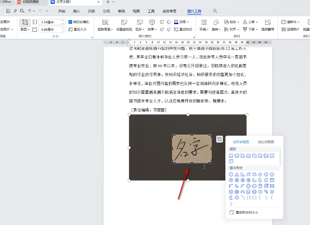Choose the diamond crop shape
310x225 pixels.
coord(260,174)
